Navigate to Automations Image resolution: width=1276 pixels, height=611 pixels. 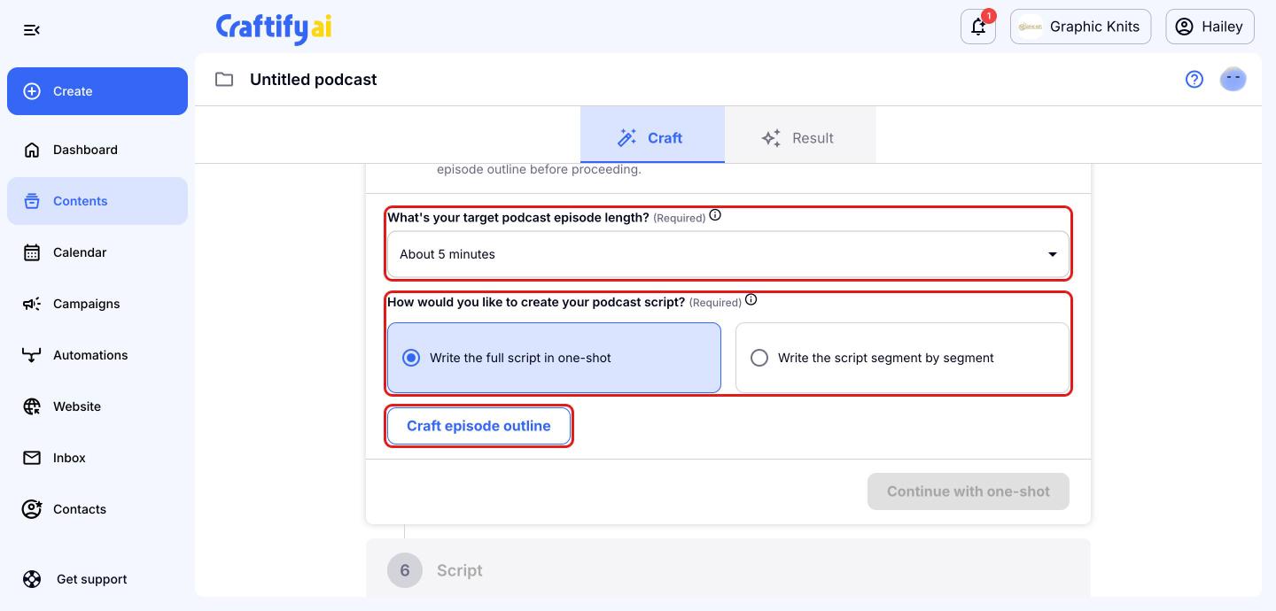tap(97, 355)
